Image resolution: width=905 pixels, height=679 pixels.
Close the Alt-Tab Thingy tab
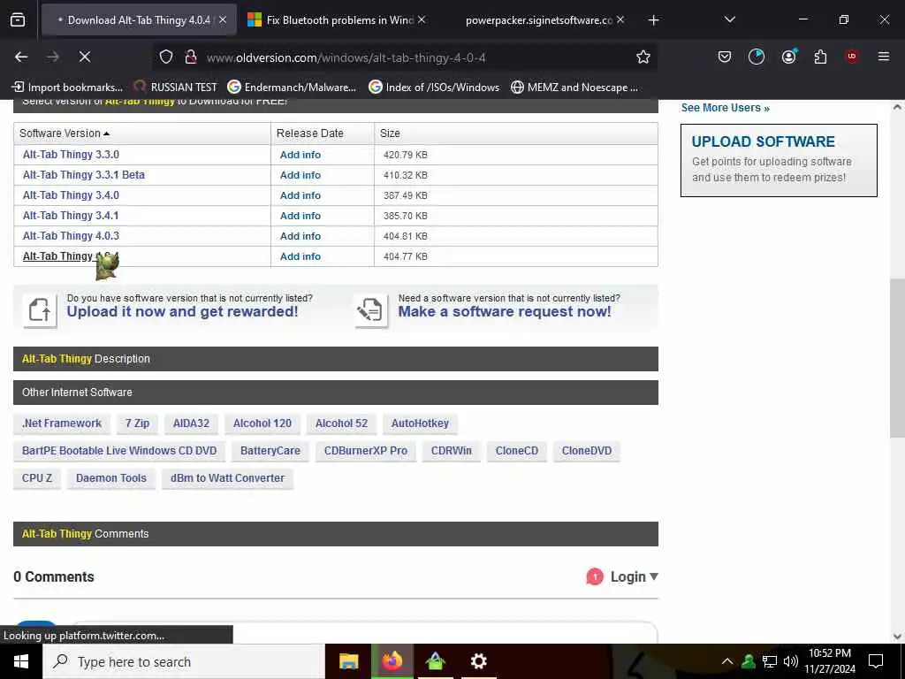click(223, 20)
